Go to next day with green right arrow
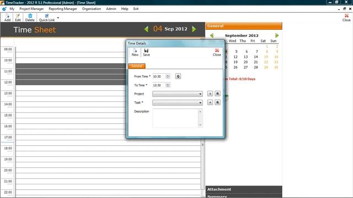 194,29
